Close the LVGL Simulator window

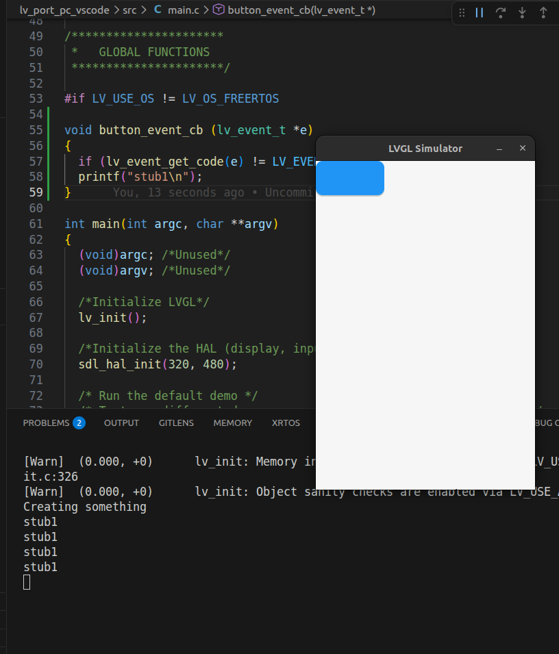[x=523, y=149]
